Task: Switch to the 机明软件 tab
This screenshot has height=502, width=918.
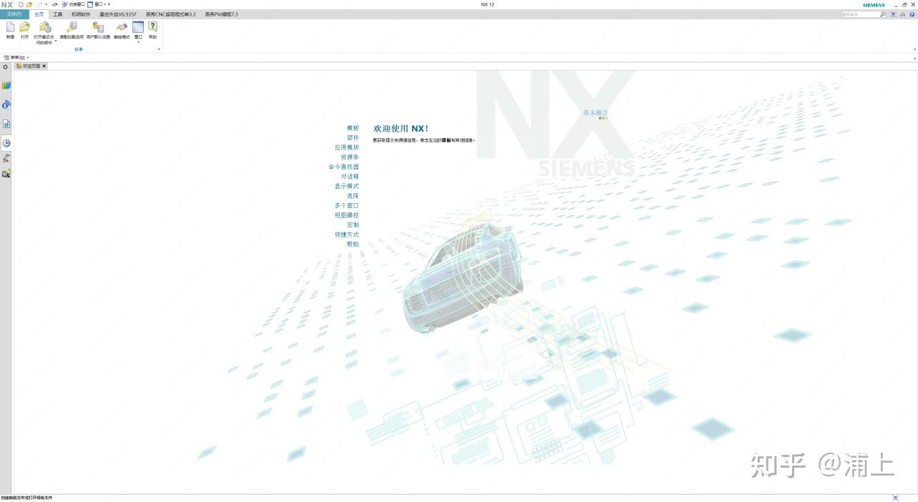Action: (81, 14)
